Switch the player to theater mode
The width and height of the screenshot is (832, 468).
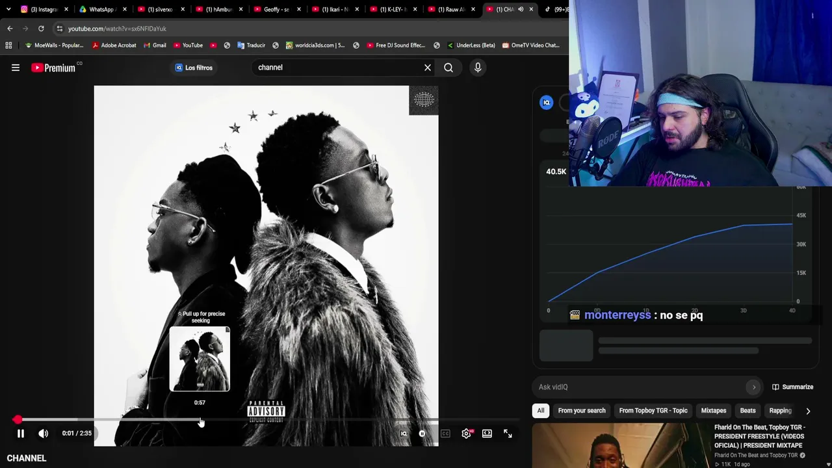tap(487, 434)
